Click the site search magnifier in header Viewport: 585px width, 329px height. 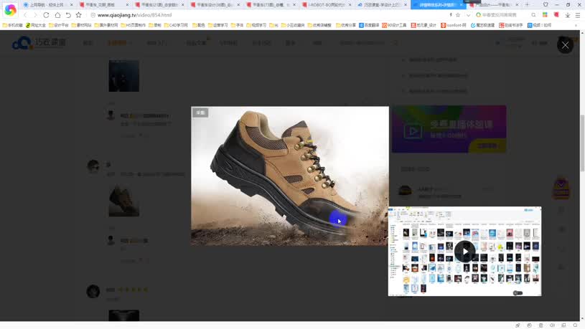coord(396,43)
